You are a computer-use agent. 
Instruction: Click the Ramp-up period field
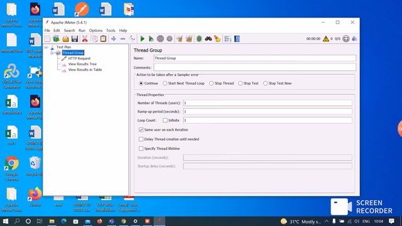point(268,112)
